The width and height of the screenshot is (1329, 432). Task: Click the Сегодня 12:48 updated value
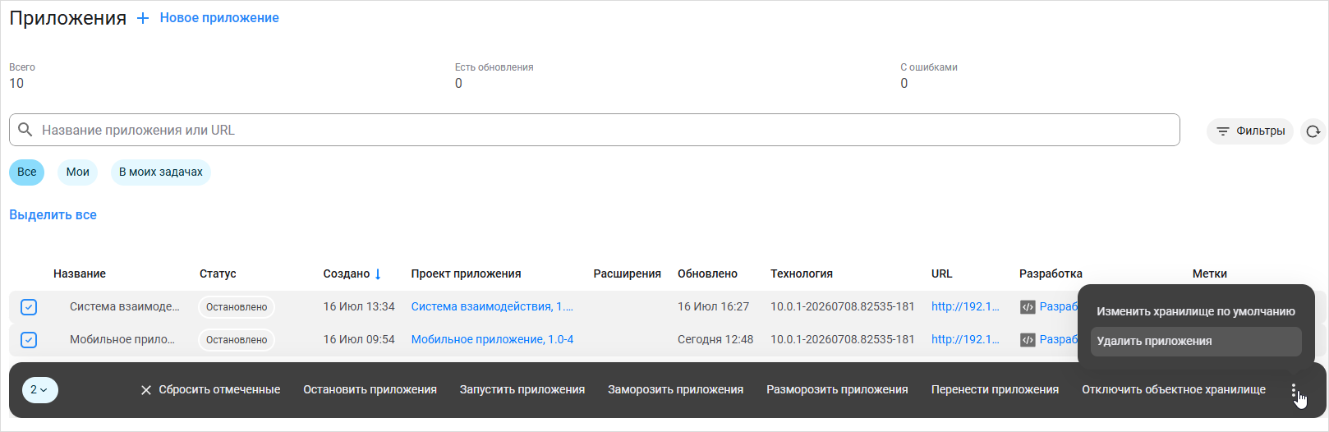(715, 340)
